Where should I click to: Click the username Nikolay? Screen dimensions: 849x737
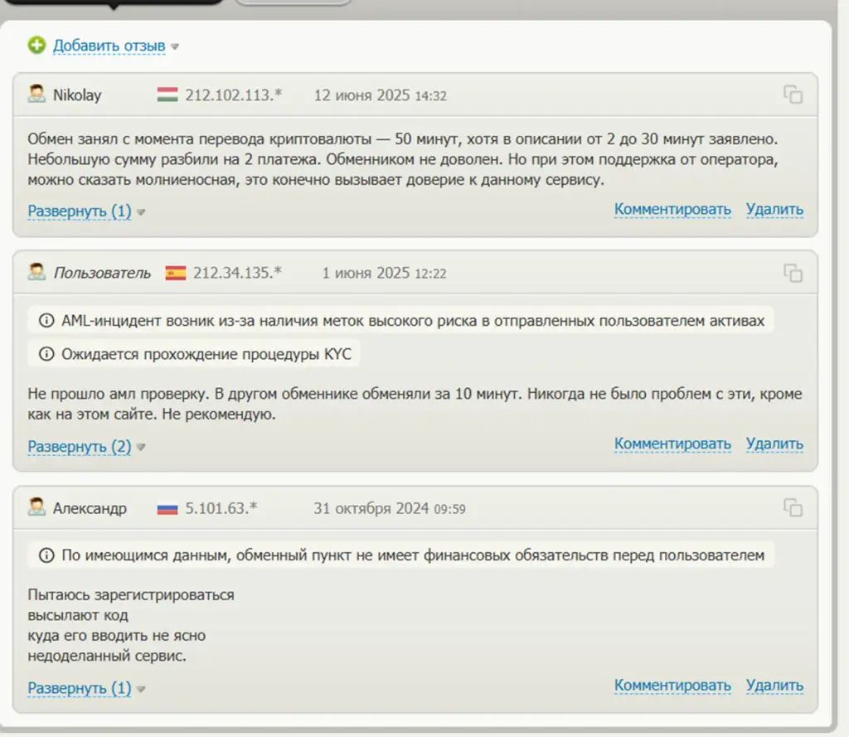[x=77, y=95]
